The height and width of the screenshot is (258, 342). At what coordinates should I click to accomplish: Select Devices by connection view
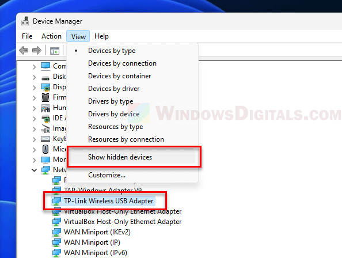(x=132, y=63)
